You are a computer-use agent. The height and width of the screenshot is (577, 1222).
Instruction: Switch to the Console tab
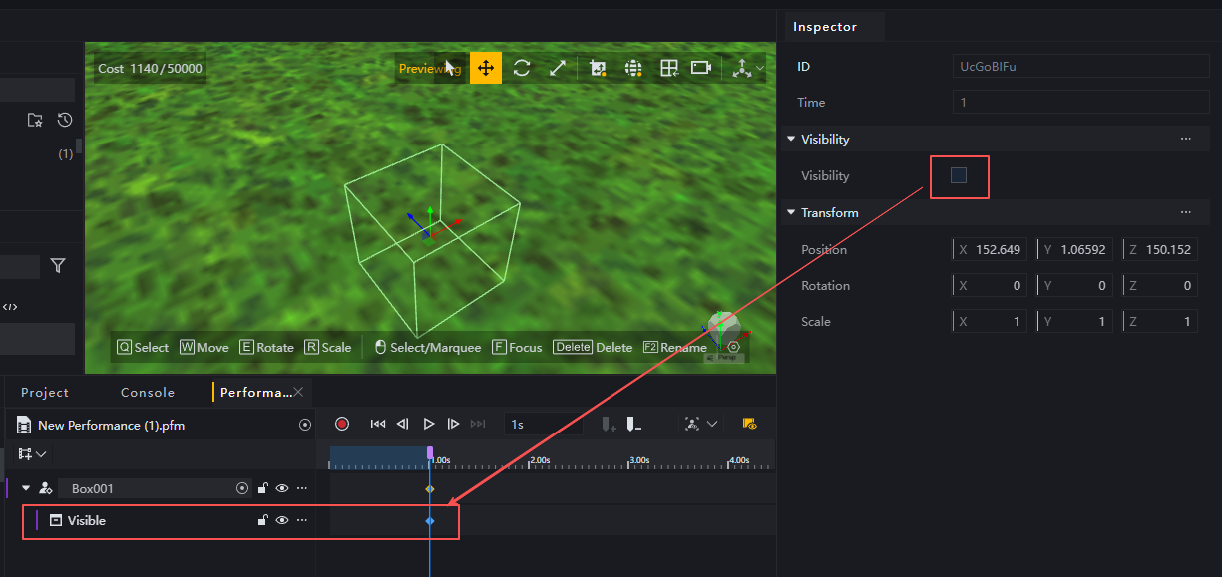[148, 392]
